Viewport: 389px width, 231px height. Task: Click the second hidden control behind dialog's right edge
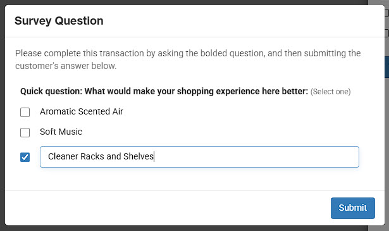[386, 33]
